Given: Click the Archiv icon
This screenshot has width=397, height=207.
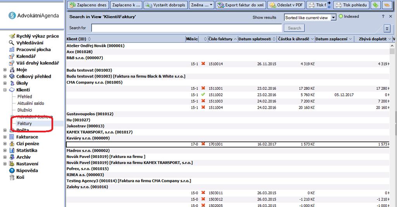Looking at the screenshot, I should click(x=12, y=157).
